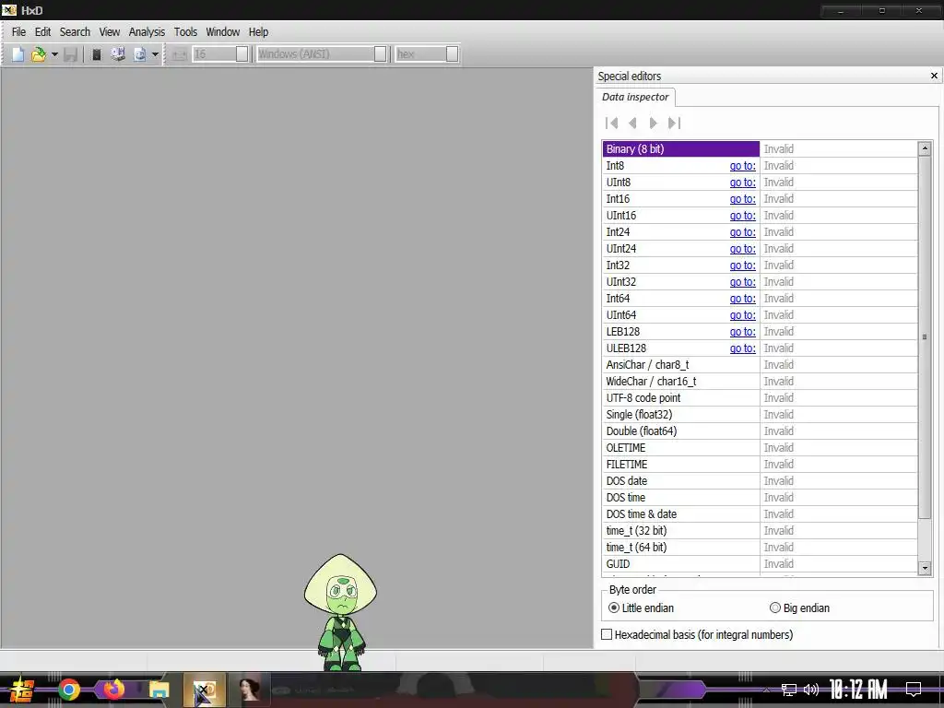Select the Big endian radio button
Image resolution: width=944 pixels, height=708 pixels.
(x=774, y=608)
